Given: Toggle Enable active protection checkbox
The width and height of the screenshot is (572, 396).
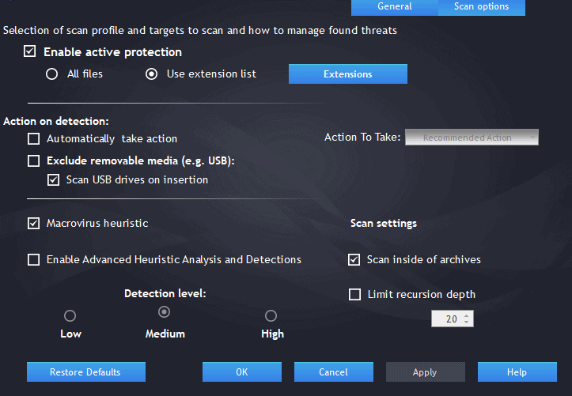Looking at the screenshot, I should coord(29,51).
